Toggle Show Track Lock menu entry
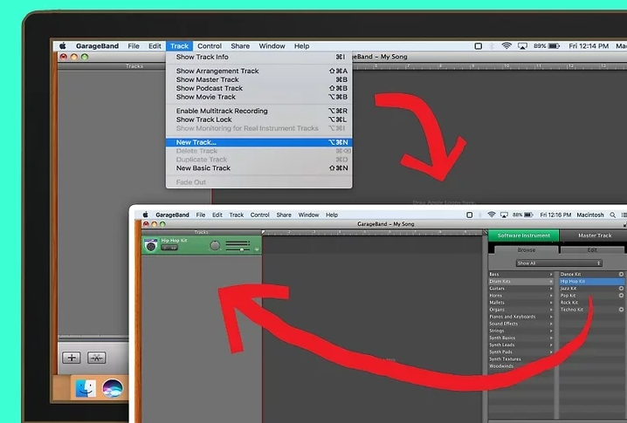This screenshot has height=423, width=627. point(259,119)
